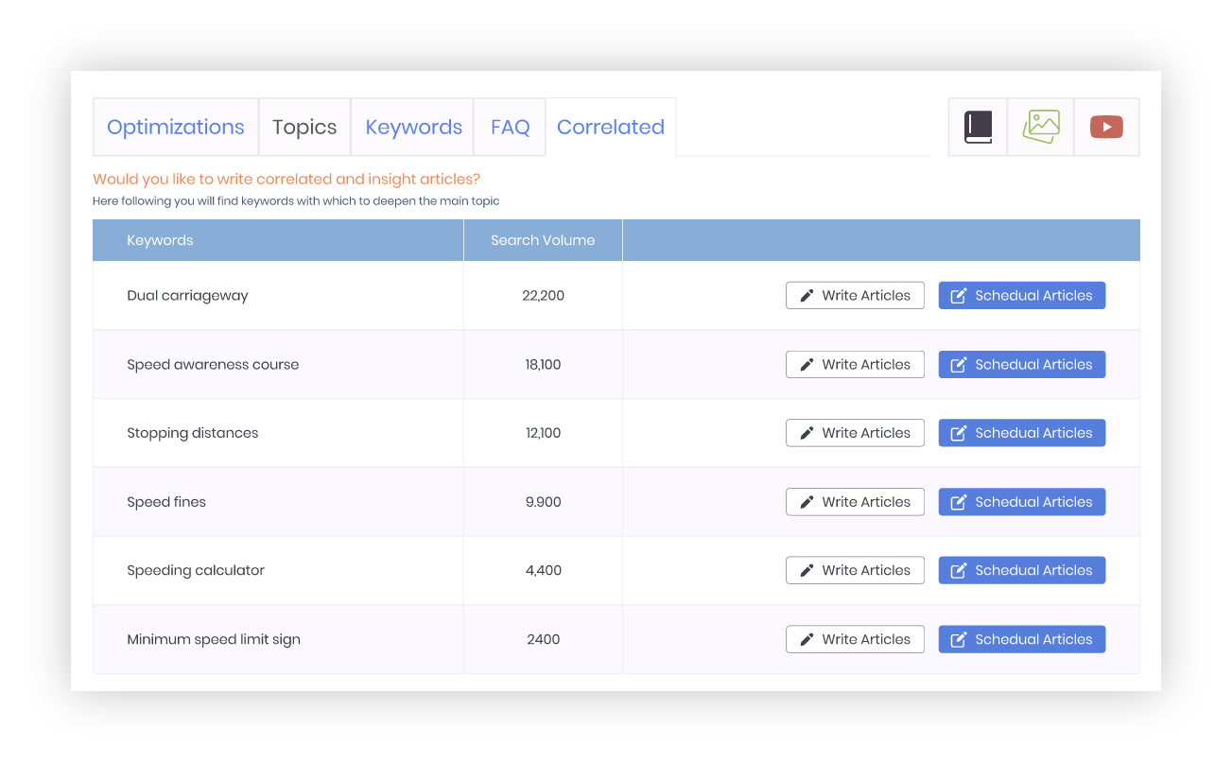Select the FAQ tab
This screenshot has width=1232, height=762.
(x=510, y=126)
